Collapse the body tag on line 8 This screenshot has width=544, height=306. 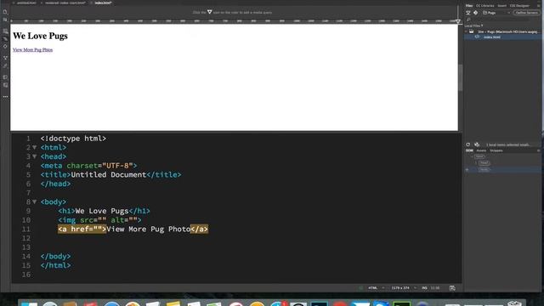coord(34,201)
